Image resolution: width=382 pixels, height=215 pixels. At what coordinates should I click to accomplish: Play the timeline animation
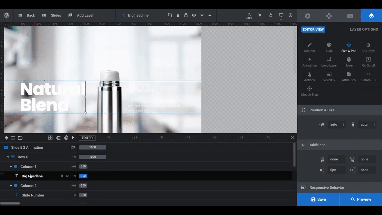(73, 138)
